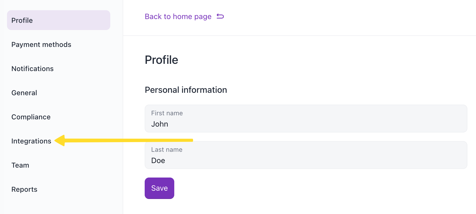Select the General settings item
This screenshot has height=214, width=476.
24,93
